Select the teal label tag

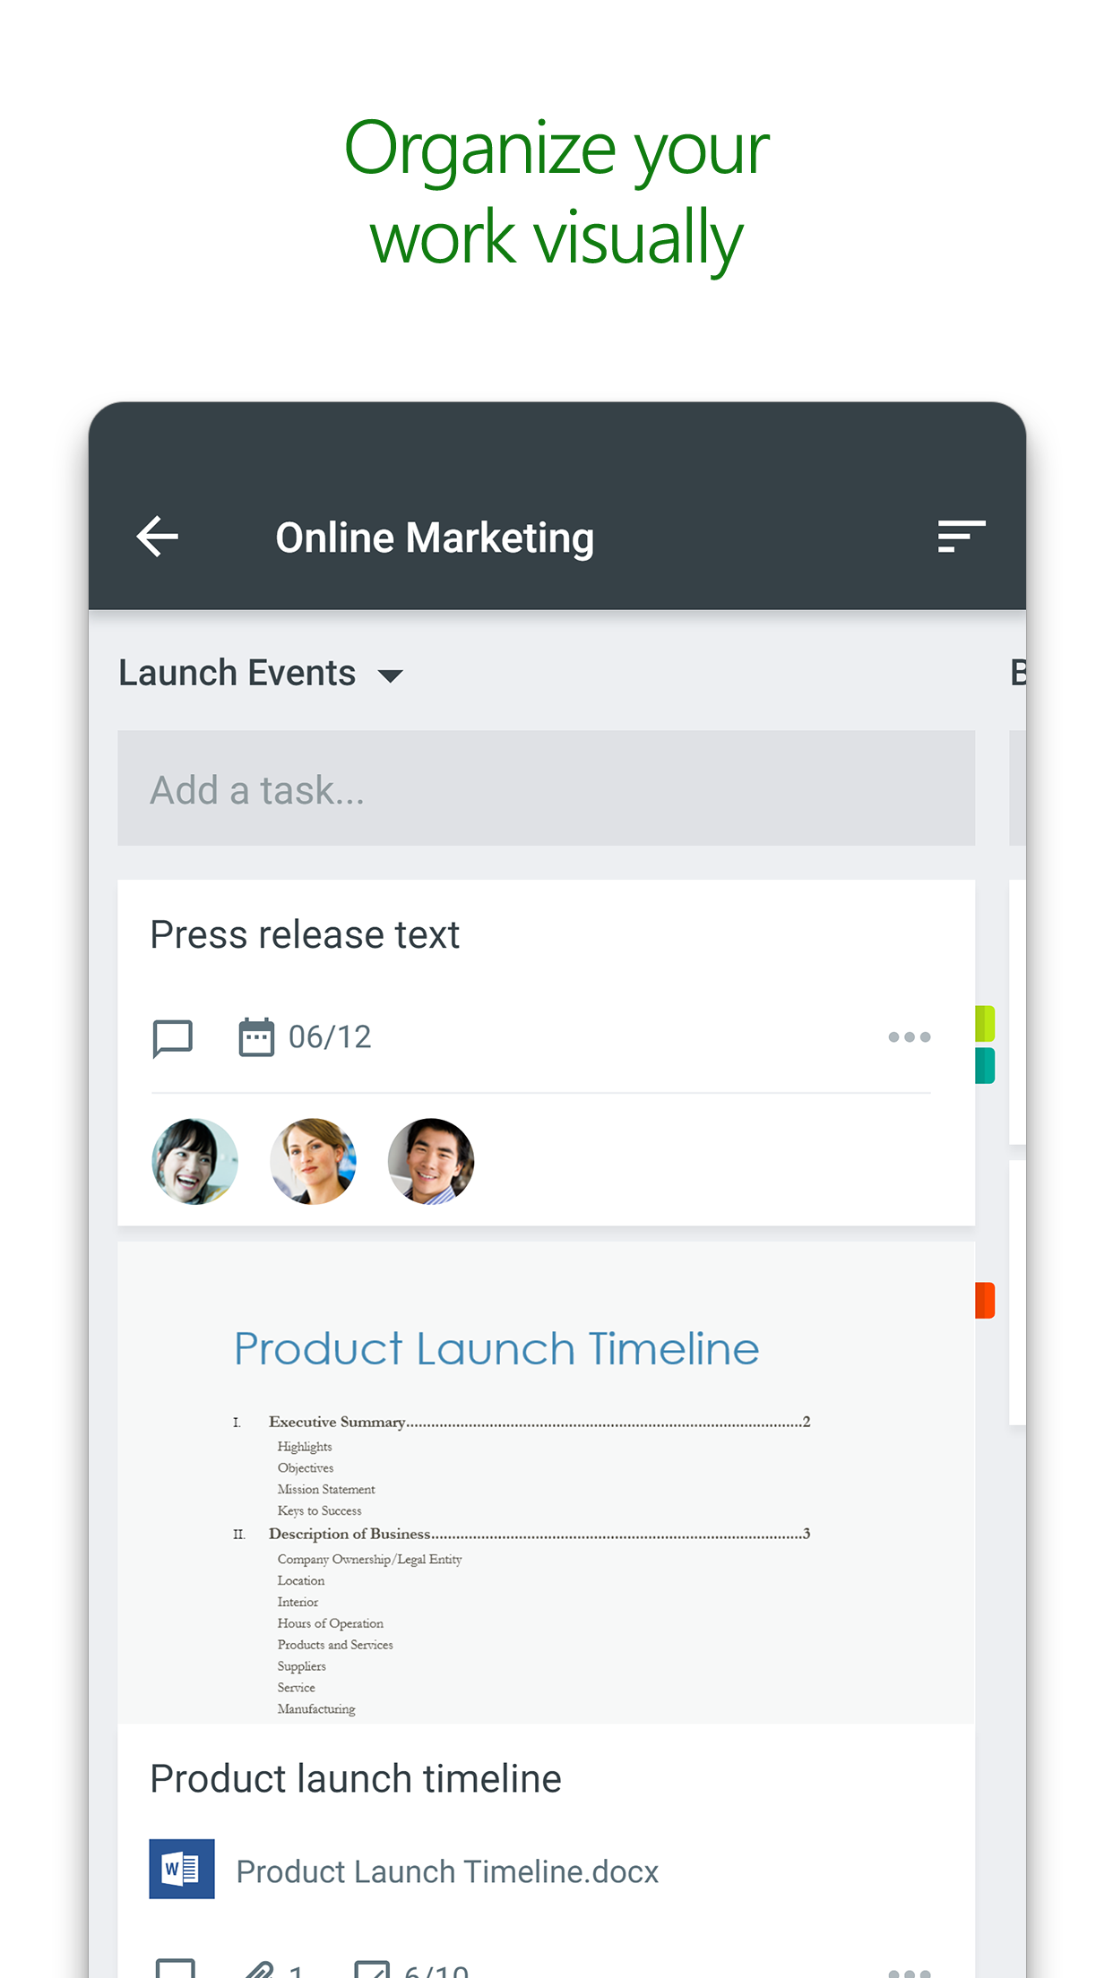[985, 1065]
